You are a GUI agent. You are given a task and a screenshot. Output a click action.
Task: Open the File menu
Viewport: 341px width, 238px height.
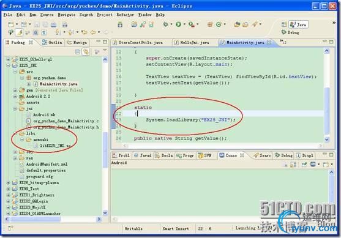tap(8, 15)
